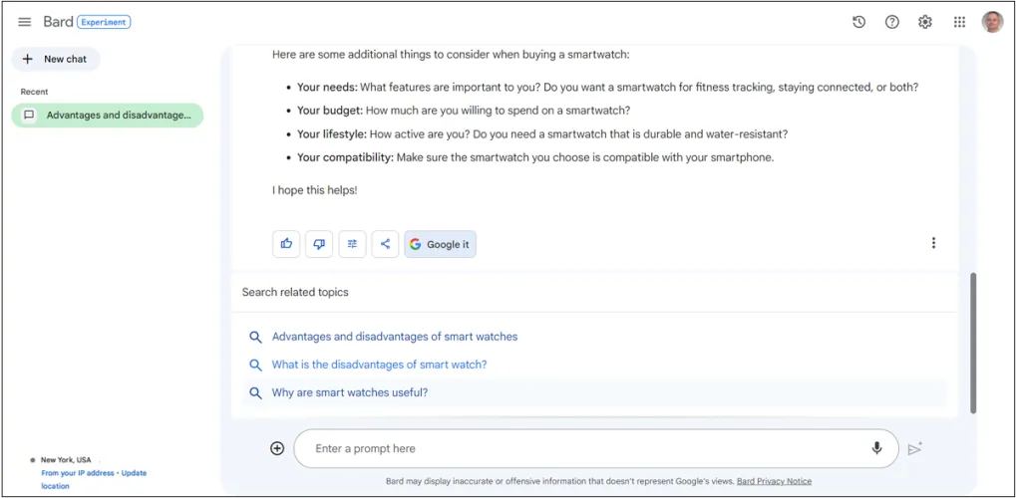Open the hamburger main menu
The height and width of the screenshot is (498, 1016).
click(25, 22)
